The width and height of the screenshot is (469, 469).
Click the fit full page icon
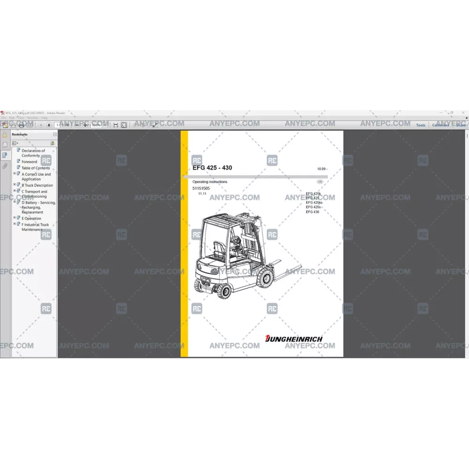coord(124,125)
